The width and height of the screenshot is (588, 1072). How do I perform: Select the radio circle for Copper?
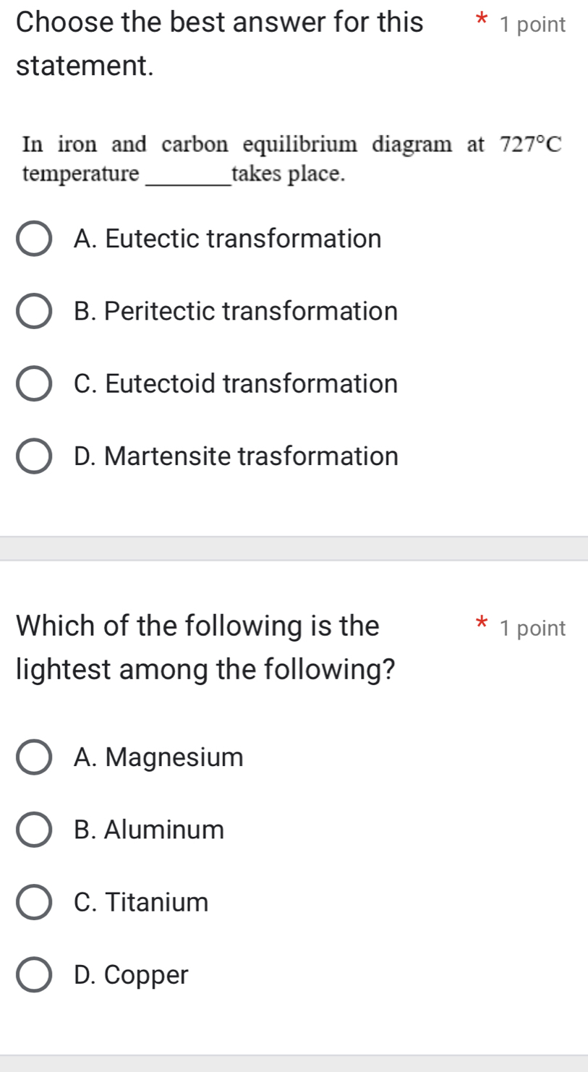coord(34,975)
